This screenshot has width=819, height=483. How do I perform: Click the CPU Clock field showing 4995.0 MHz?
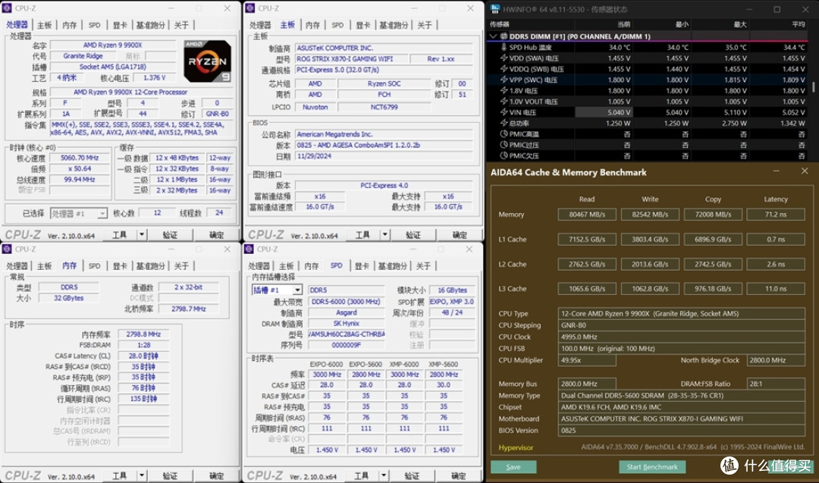pos(681,337)
